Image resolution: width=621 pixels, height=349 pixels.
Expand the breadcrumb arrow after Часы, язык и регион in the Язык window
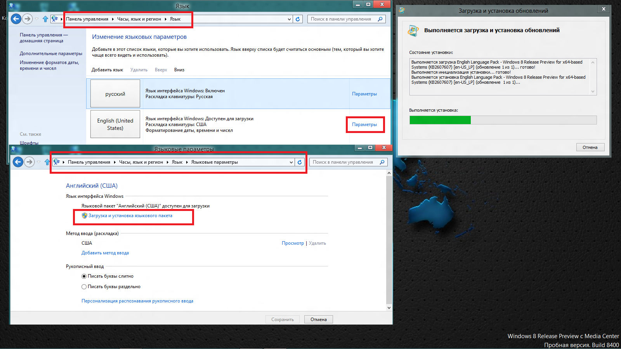pos(166,19)
